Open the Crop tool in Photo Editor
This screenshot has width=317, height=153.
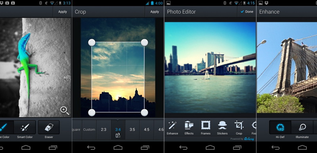coord(239,128)
